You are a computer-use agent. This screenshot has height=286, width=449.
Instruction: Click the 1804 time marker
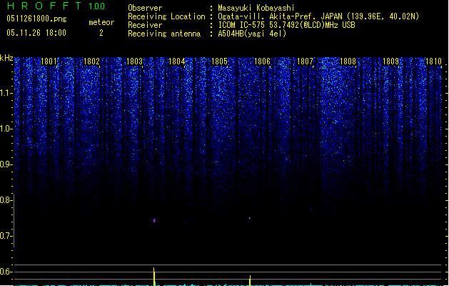[x=177, y=61]
